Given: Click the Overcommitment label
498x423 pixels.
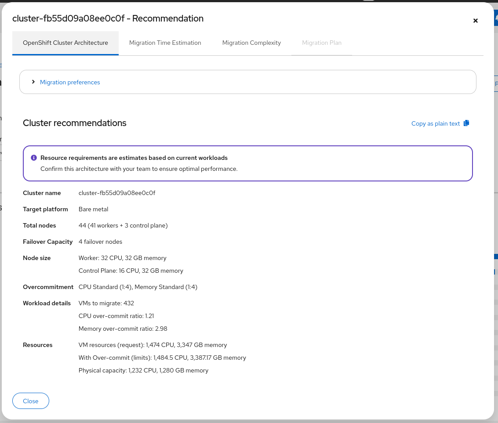Looking at the screenshot, I should point(48,287).
